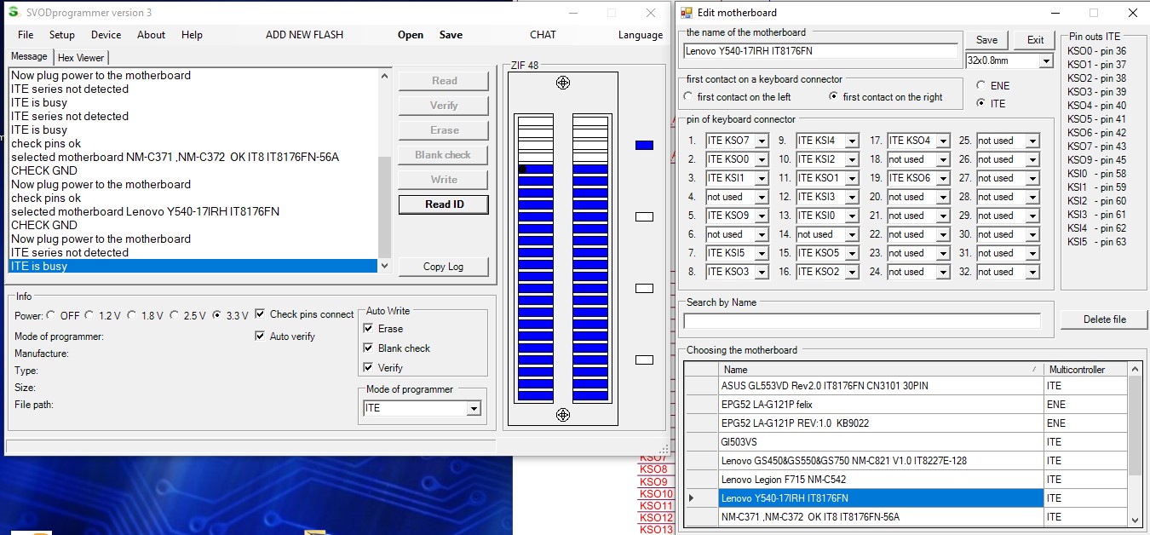The height and width of the screenshot is (535, 1150).
Task: Click the Multicontroller column header
Action: (1085, 370)
